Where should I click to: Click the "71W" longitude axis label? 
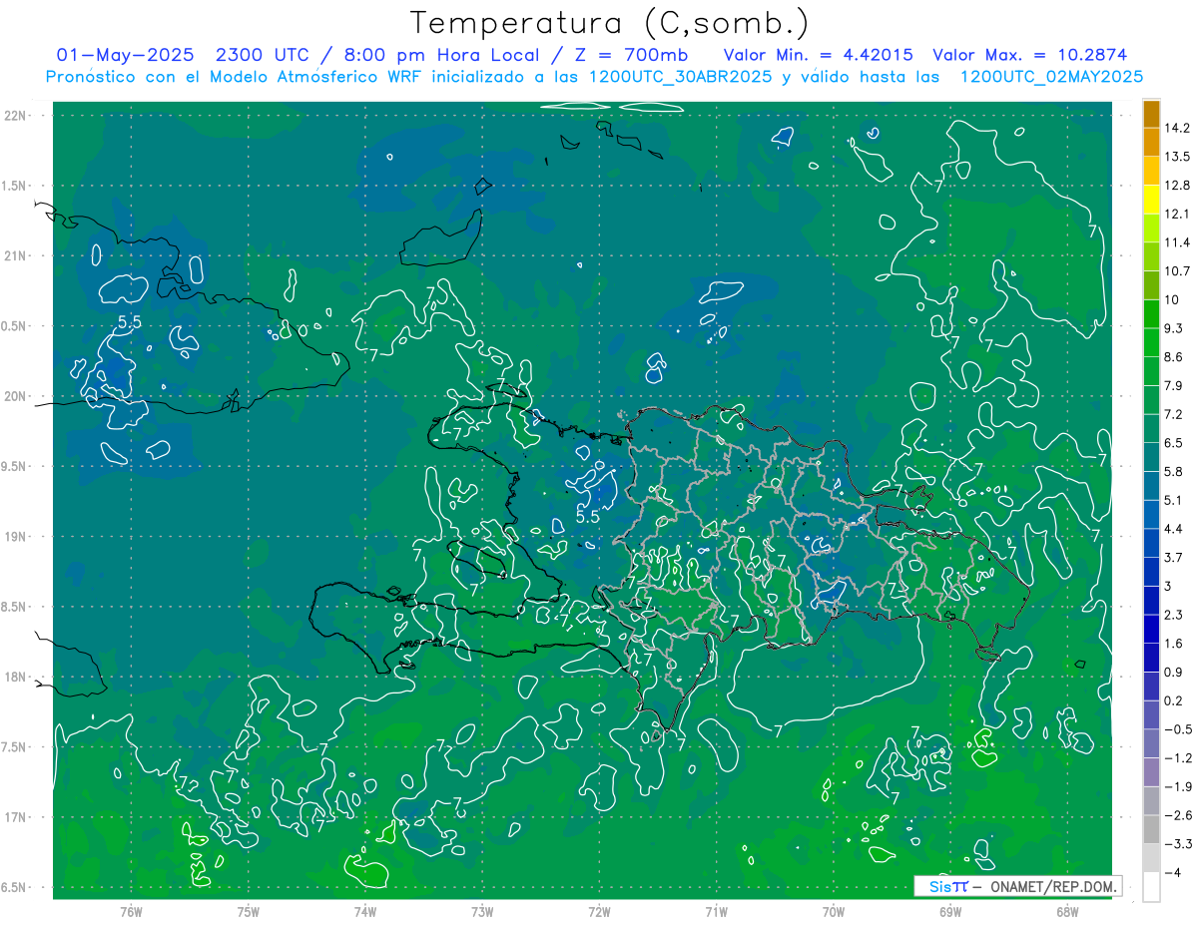click(x=716, y=912)
